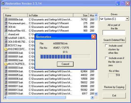Viewport: 131px width, 103px height.
Task: Click the list scroll-down arrow
Action: [96, 94]
